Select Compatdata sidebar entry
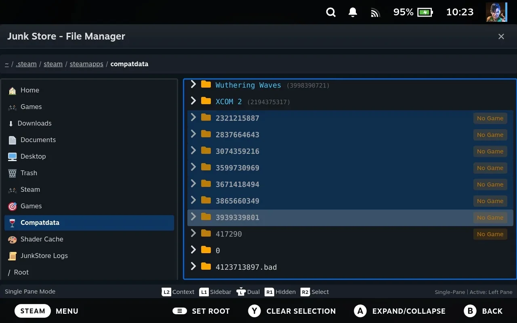The width and height of the screenshot is (517, 323). coord(89,223)
